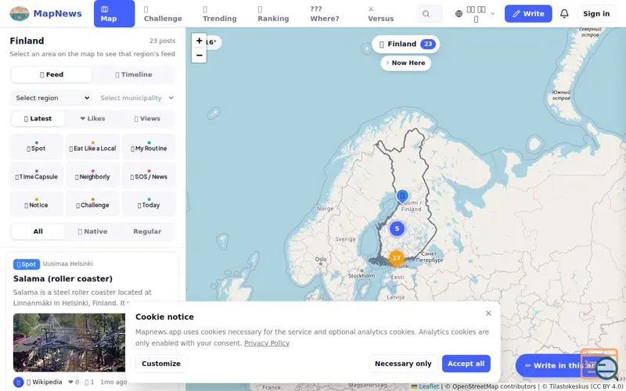Click the Write button
626x391 pixels.
tap(528, 13)
